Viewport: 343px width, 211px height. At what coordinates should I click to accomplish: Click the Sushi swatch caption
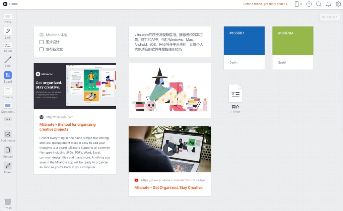pos(282,63)
